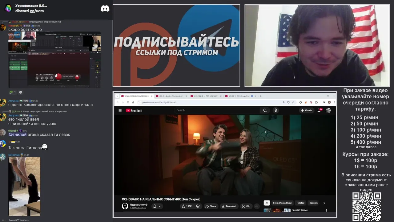394x222 pixels.
Task: Open more actions ellipsis under video
Action: [x=257, y=206]
